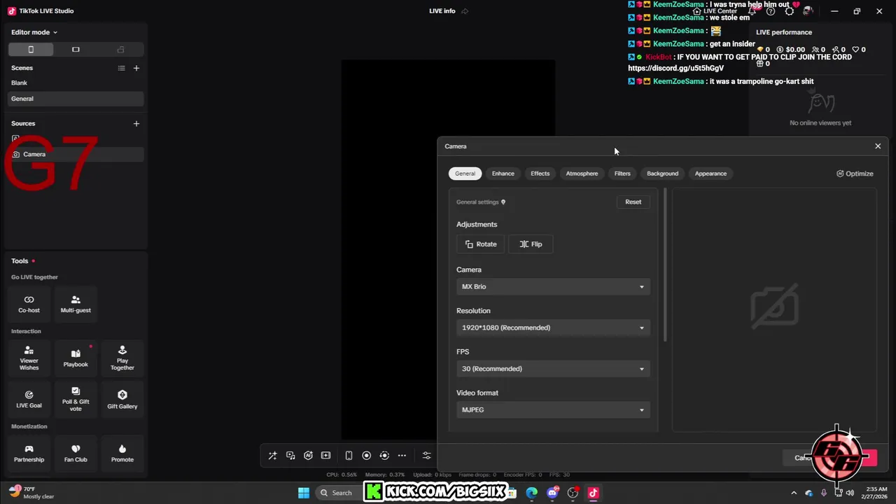Open the Promote tool

[122, 454]
